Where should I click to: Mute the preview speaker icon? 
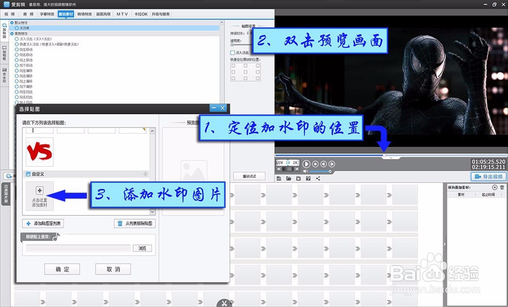pos(305,171)
